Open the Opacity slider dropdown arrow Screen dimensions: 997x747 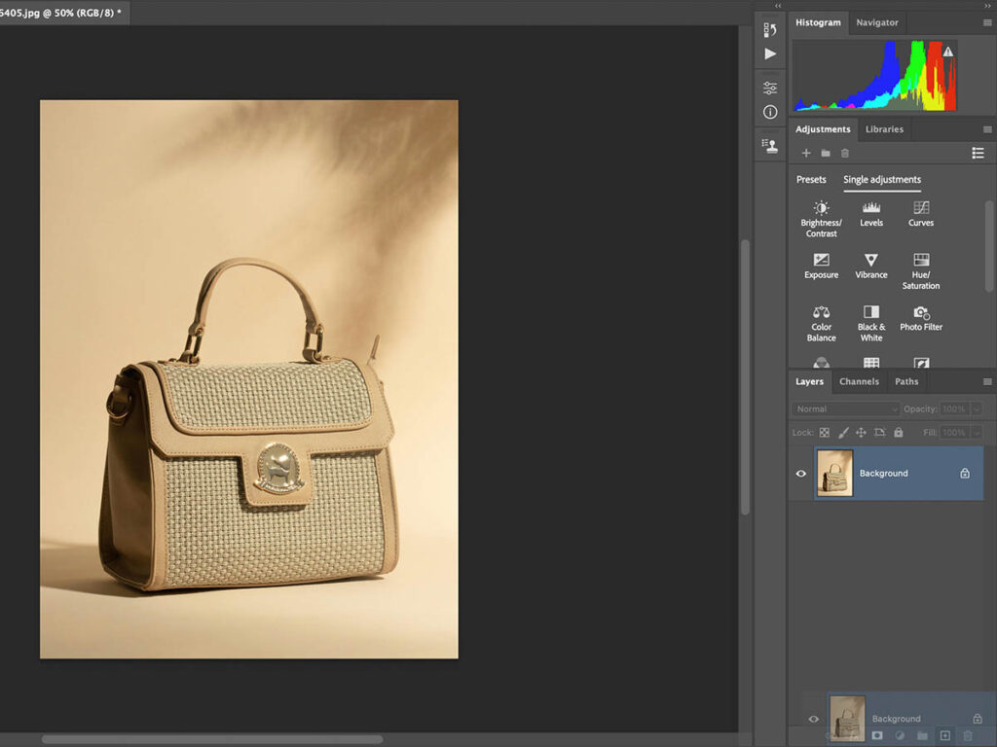978,409
